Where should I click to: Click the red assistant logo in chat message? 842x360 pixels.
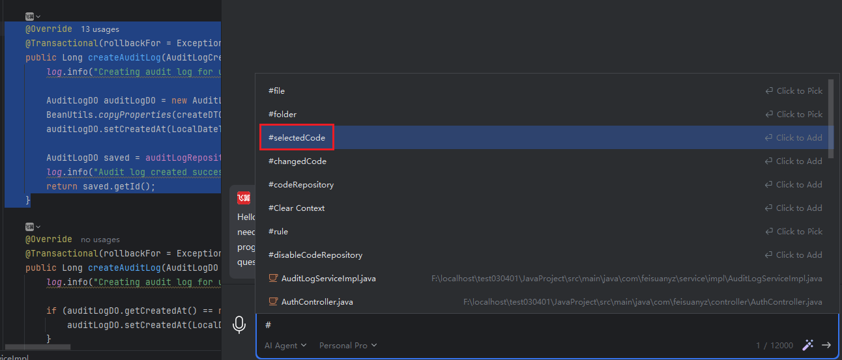(244, 199)
